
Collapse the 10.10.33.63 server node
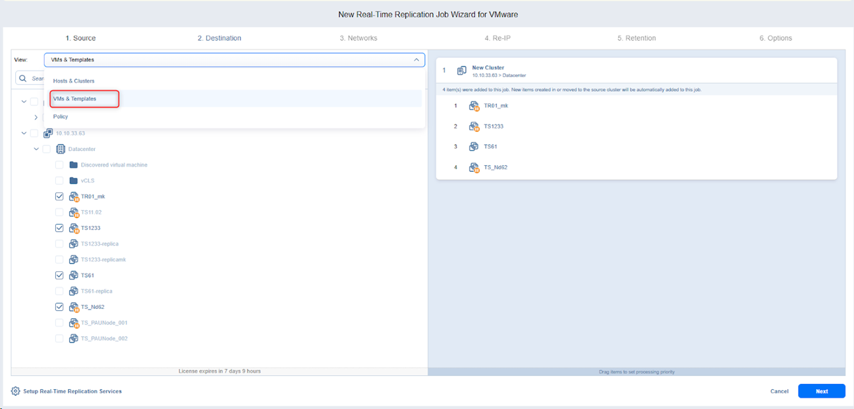[x=24, y=133]
